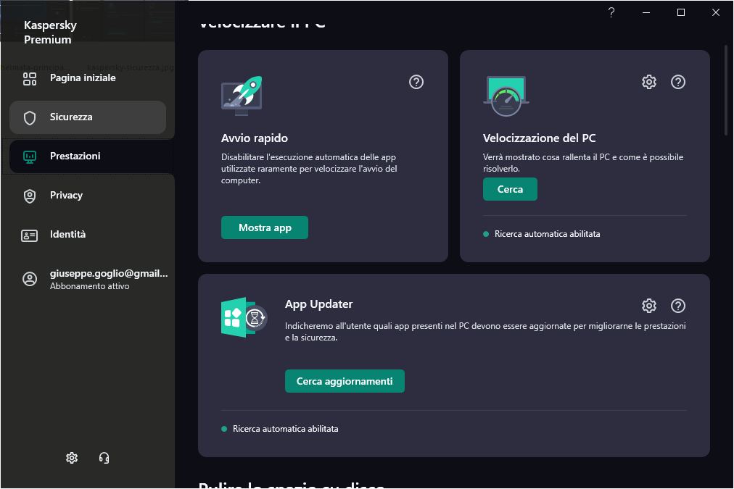Click Cerca aggiornamenti button
The image size is (734, 489).
point(345,382)
